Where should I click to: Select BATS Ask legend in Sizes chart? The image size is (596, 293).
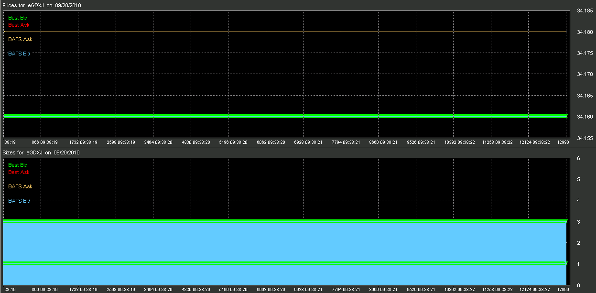coord(21,186)
